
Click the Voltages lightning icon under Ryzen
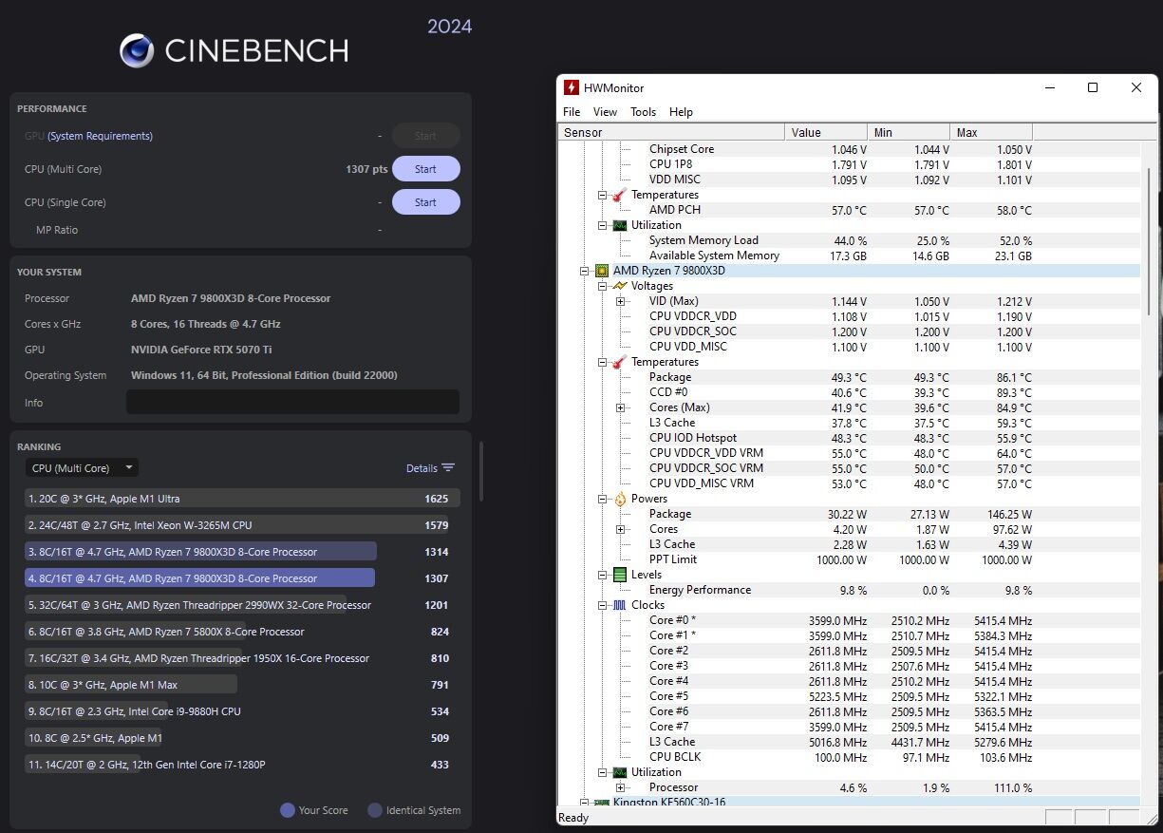(620, 286)
